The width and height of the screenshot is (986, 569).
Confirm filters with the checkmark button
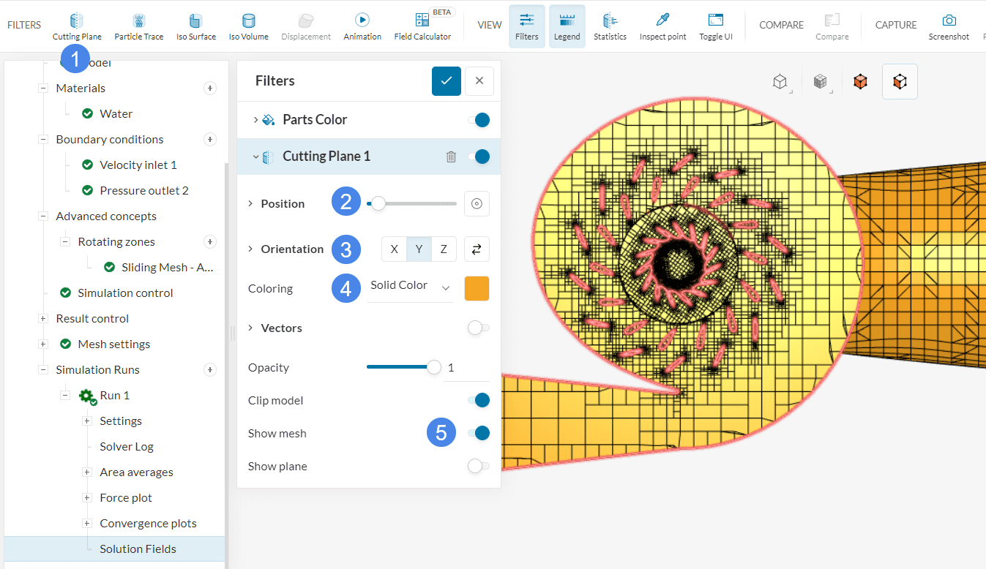coord(446,81)
